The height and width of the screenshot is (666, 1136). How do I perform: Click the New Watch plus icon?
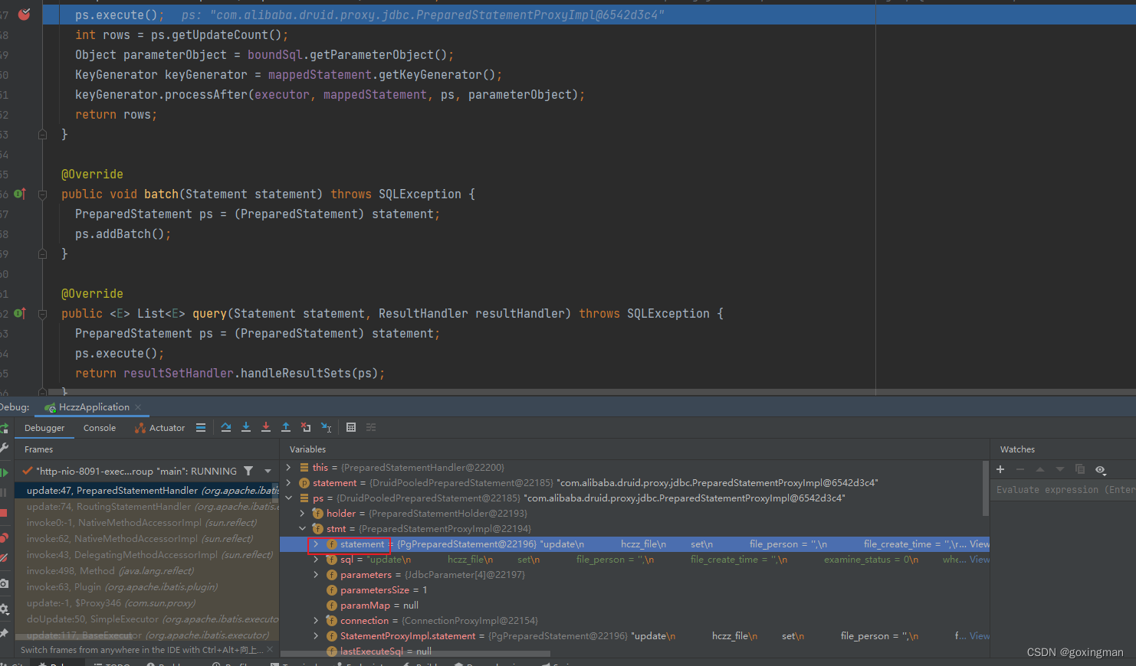click(x=1000, y=469)
